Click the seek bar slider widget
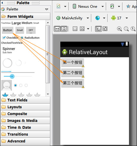 click(x=18, y=76)
